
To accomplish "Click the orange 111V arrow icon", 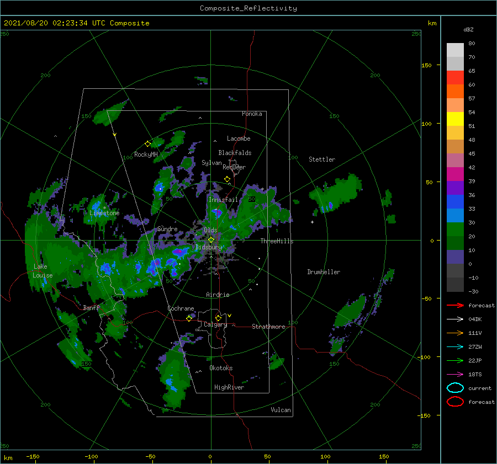I will point(455,333).
